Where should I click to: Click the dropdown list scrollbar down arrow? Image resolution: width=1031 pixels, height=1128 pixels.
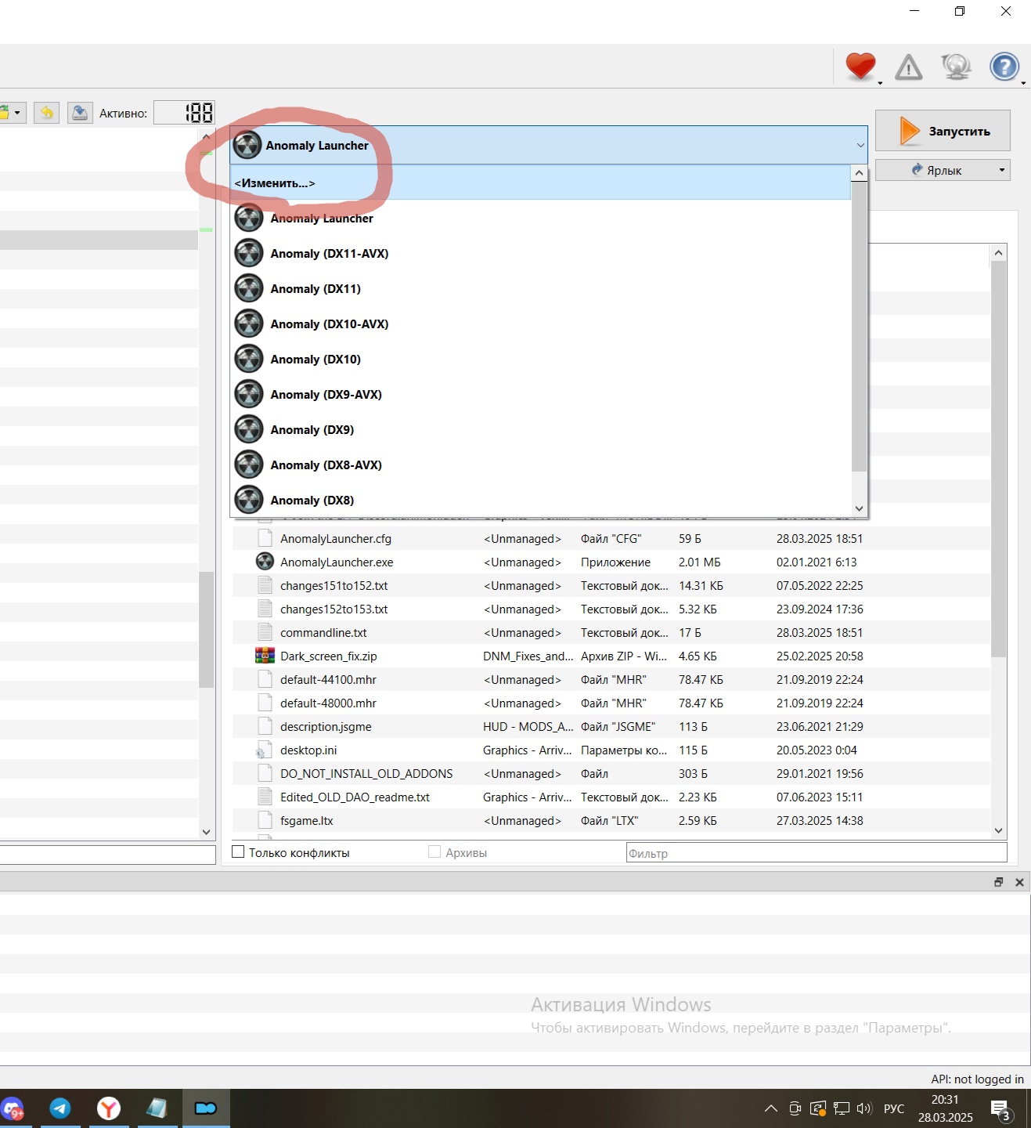coord(859,508)
